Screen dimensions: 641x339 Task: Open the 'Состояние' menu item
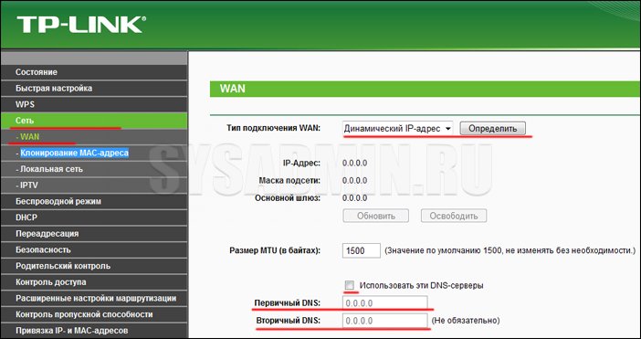tap(94, 72)
